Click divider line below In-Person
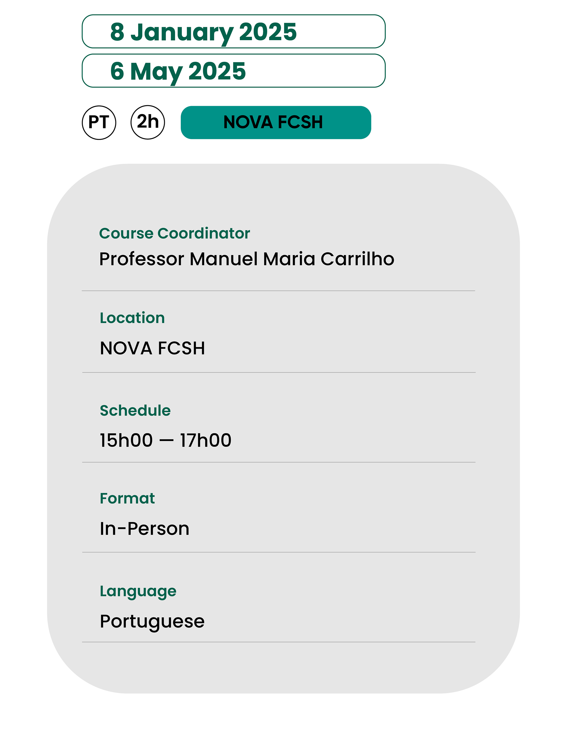Screen dimensions: 567x731 [x=278, y=552]
